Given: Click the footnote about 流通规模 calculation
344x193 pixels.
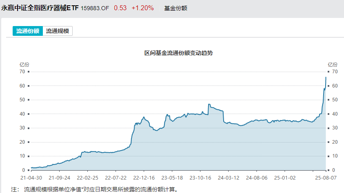Looking at the screenshot, I should point(94,189).
